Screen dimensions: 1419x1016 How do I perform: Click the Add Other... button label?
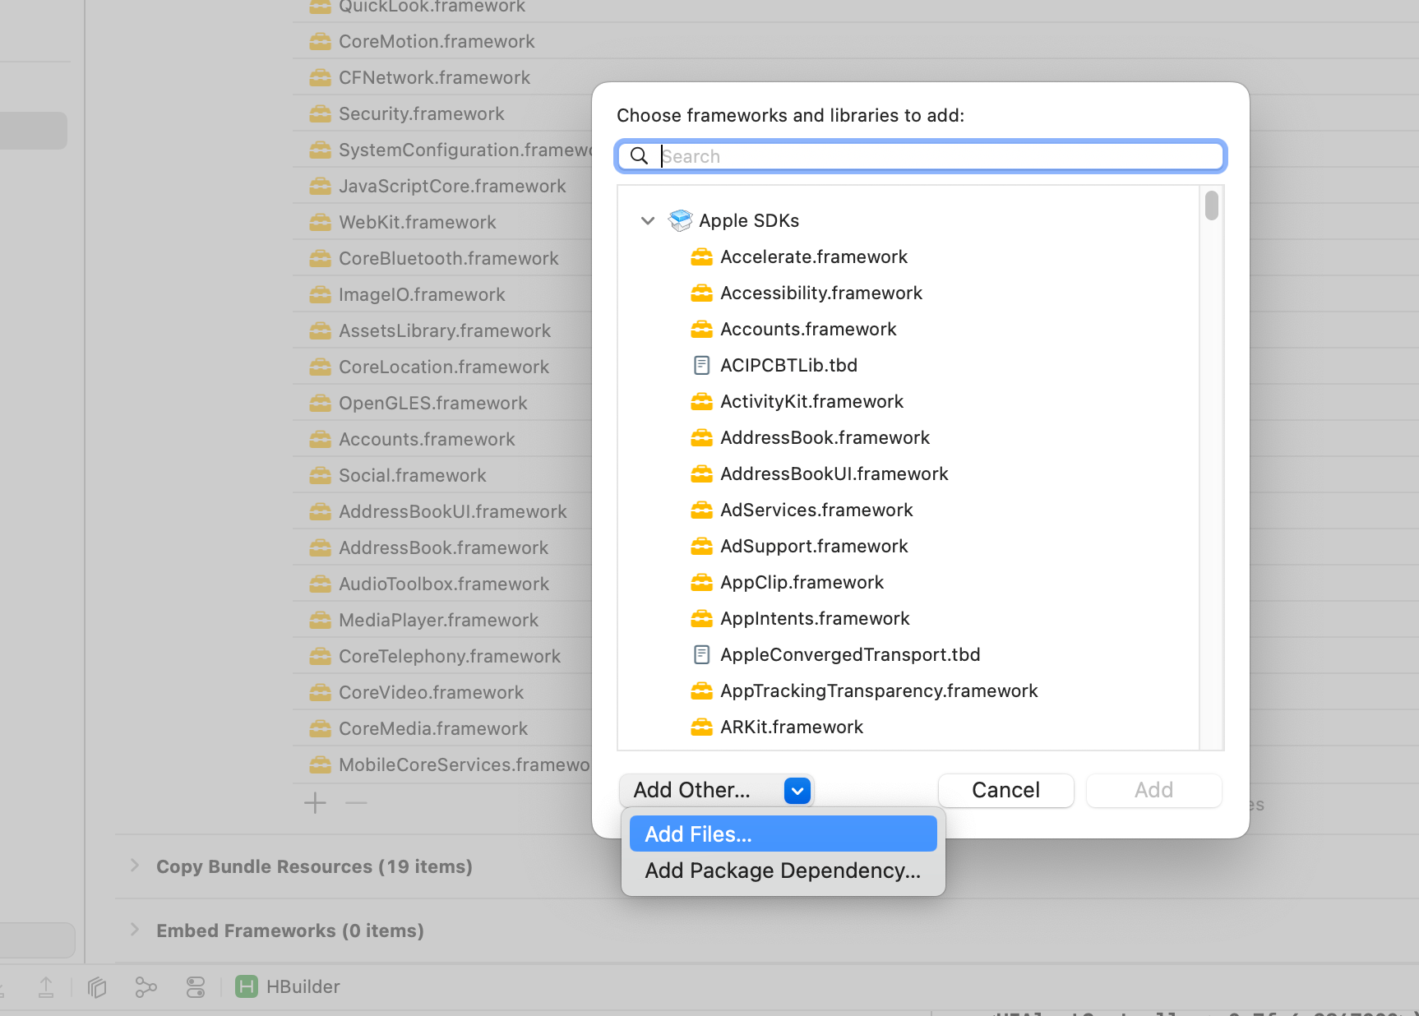coord(691,790)
